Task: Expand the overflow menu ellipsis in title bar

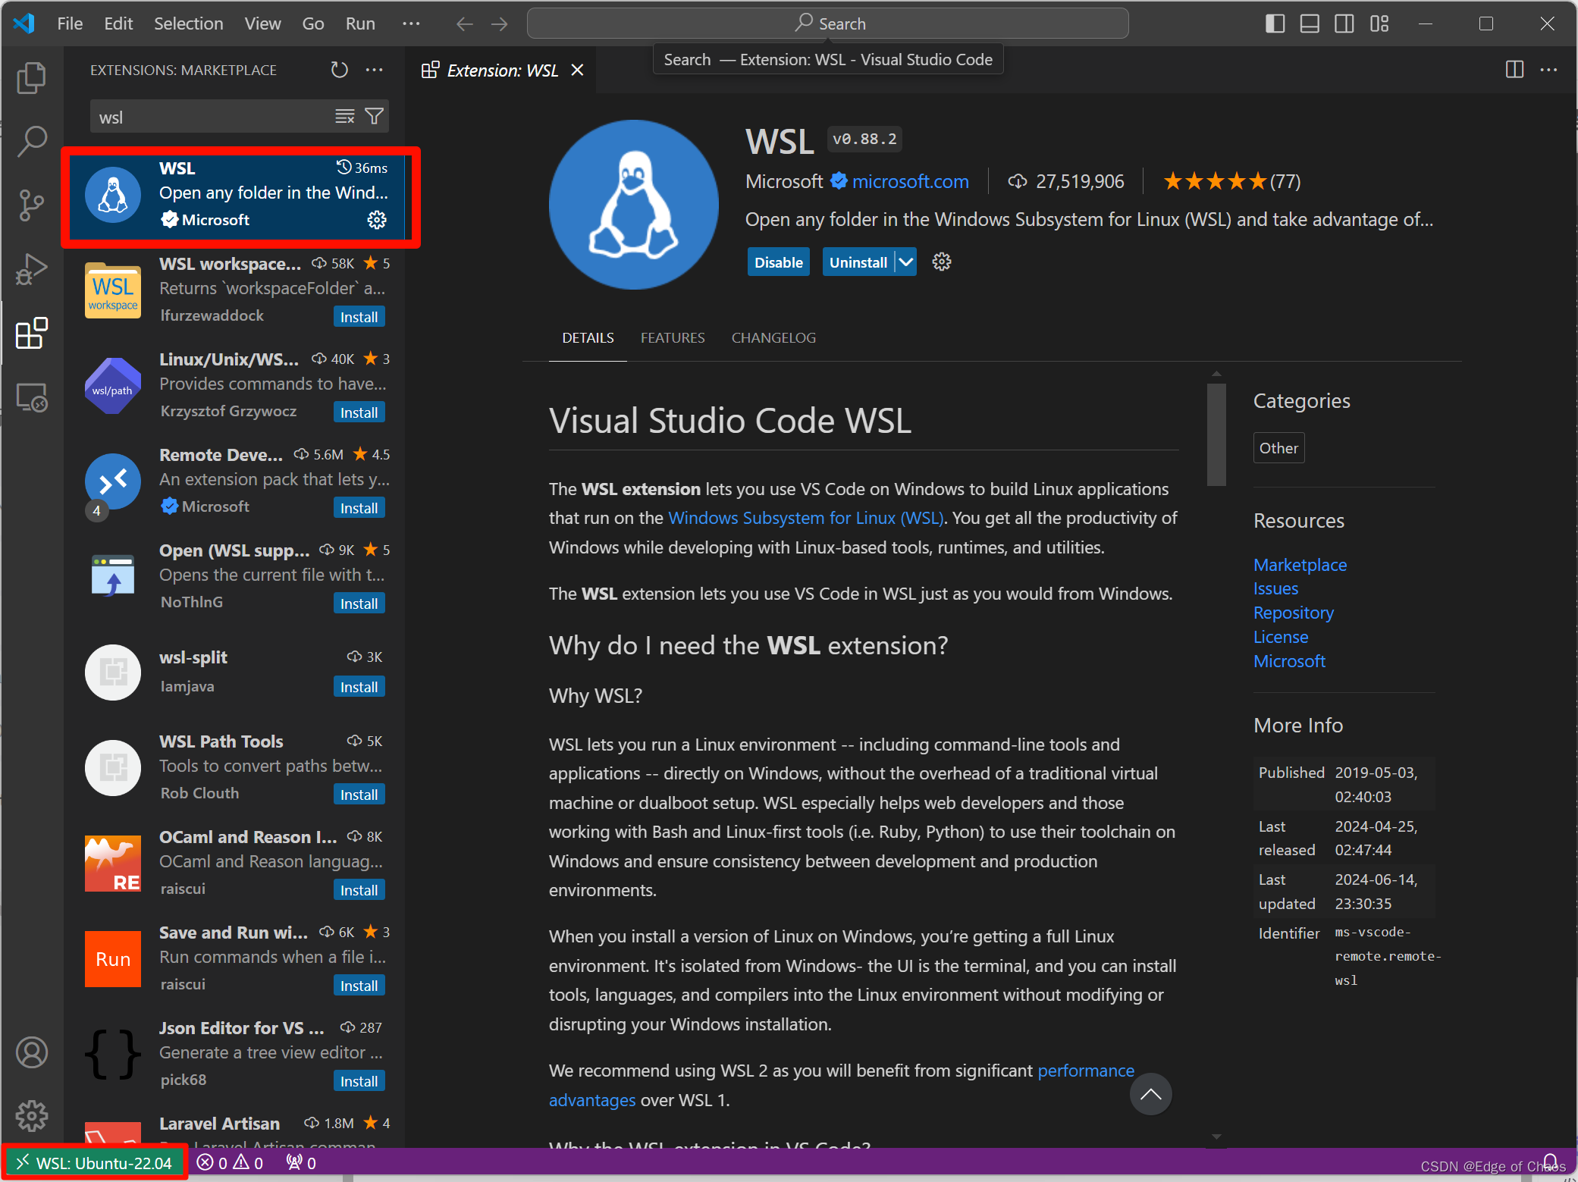Action: 411,24
